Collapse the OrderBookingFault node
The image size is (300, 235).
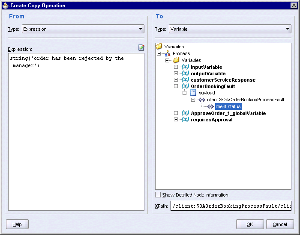(176, 86)
